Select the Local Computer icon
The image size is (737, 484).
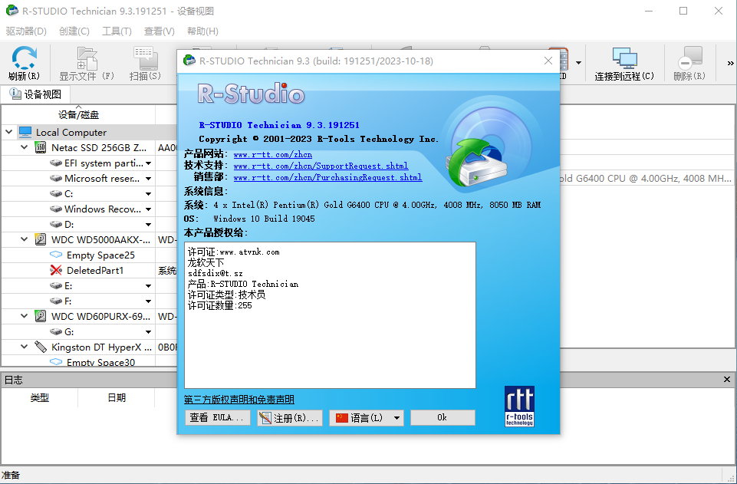25,132
